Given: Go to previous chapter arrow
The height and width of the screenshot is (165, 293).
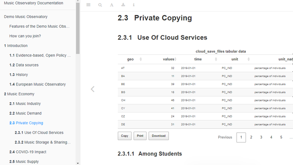Looking at the screenshot, I should click(92, 89).
